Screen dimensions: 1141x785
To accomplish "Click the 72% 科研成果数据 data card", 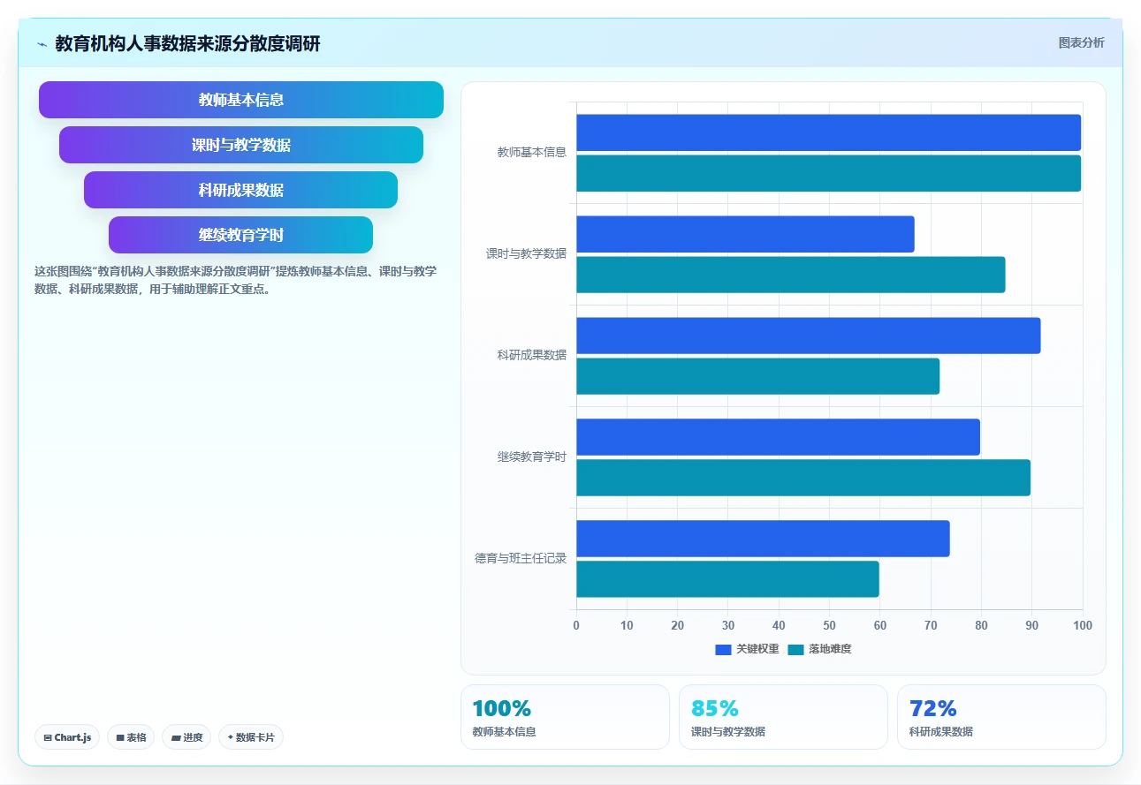I will pos(1001,717).
